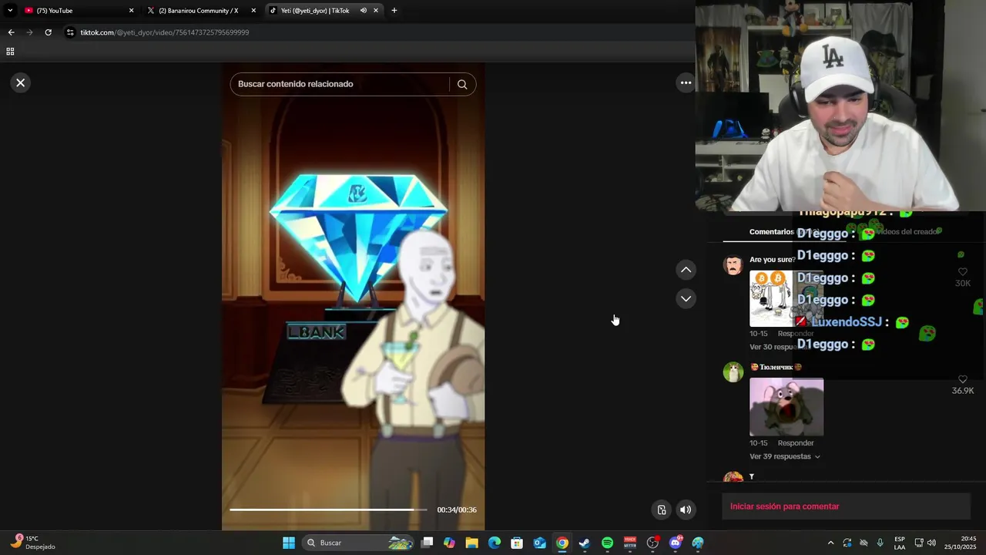
Task: Click the sync tray icon
Action: (847, 543)
